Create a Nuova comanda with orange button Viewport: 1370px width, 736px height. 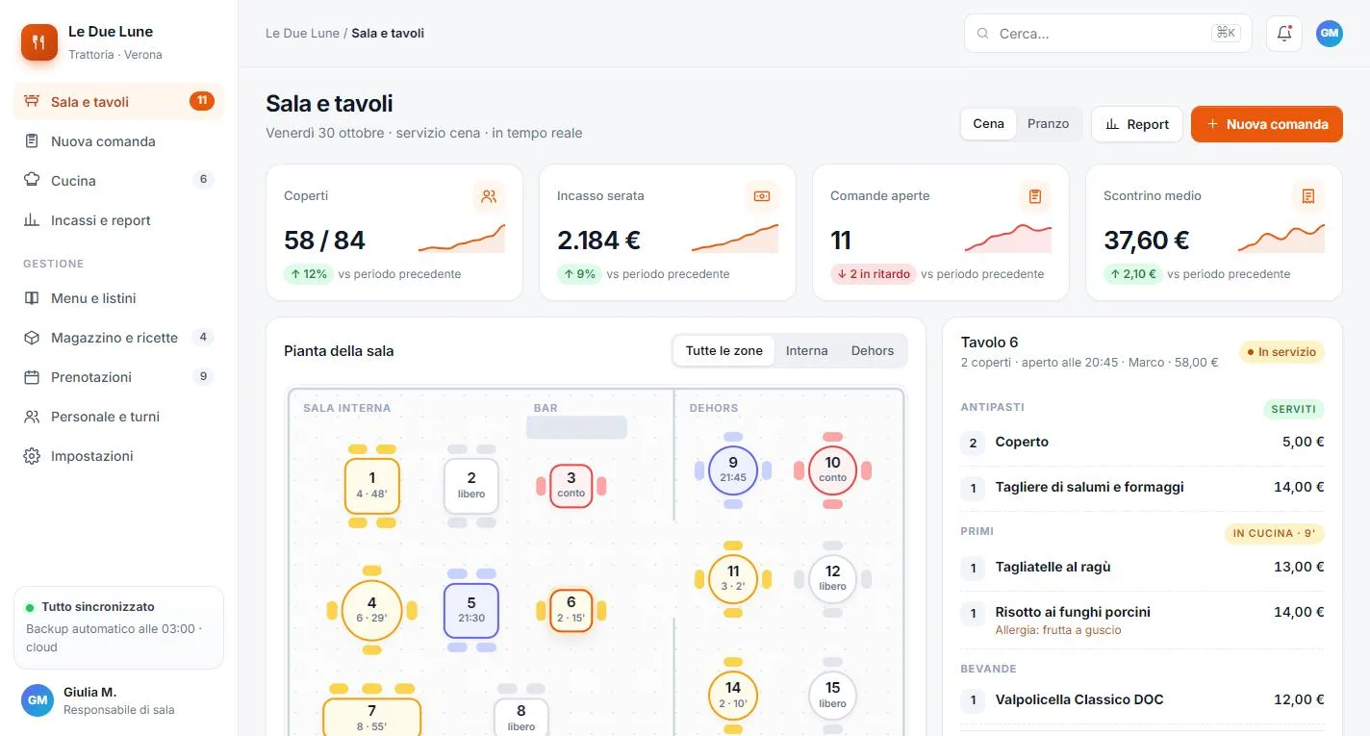click(x=1267, y=124)
